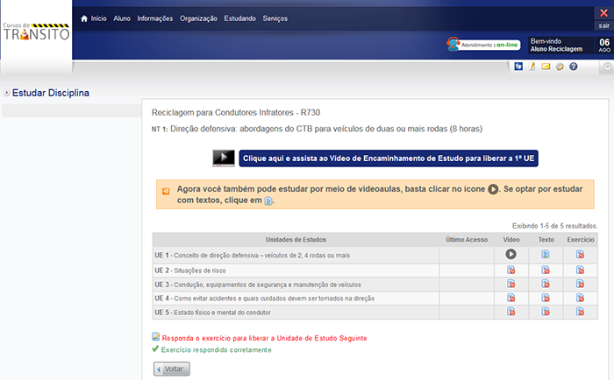614x380 pixels.
Task: Click the 'Último Acesso' column header
Action: [x=467, y=240]
